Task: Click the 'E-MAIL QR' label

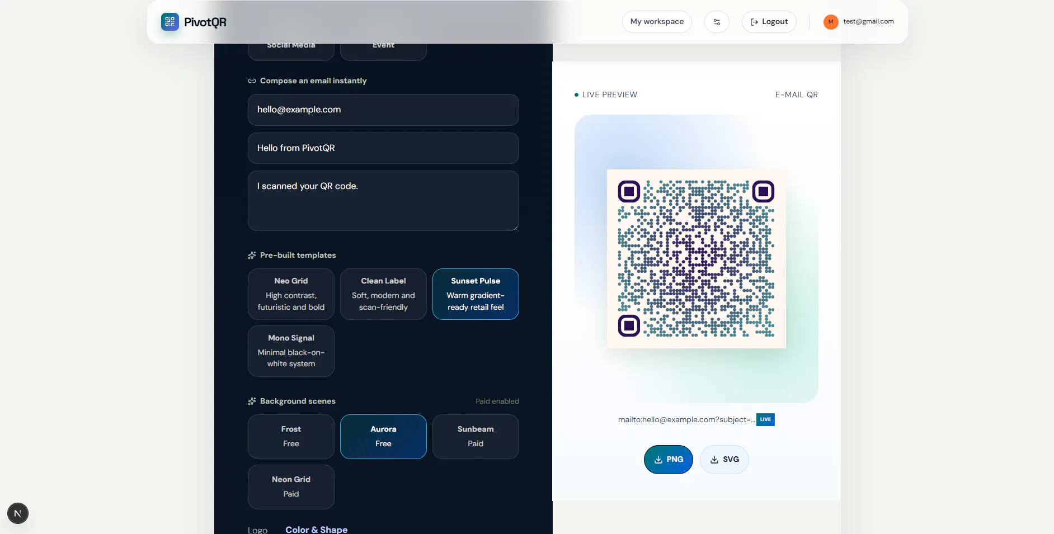Action: coord(797,95)
